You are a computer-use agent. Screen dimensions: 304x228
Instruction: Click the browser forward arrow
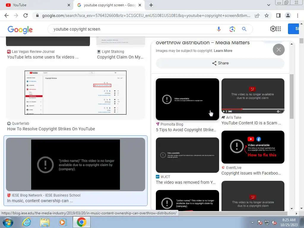click(16, 15)
